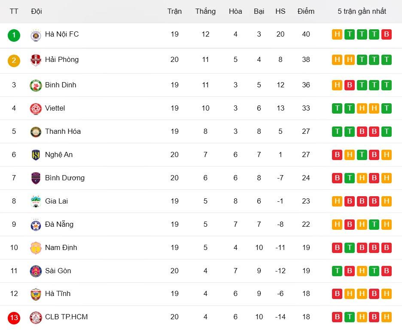Click the Thắng column header
Image resolution: width=402 pixels, height=330 pixels.
[205, 11]
